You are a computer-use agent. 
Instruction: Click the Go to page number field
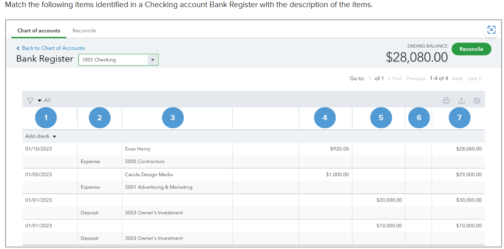(x=370, y=79)
